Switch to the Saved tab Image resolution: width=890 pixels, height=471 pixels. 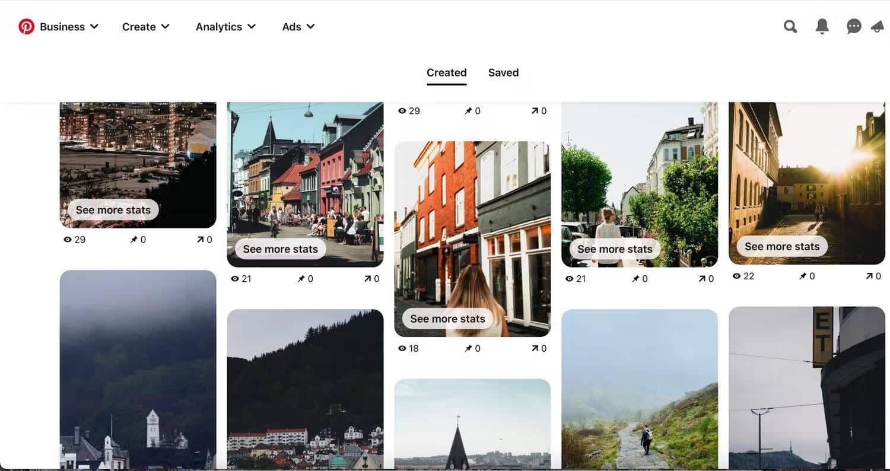click(x=503, y=72)
